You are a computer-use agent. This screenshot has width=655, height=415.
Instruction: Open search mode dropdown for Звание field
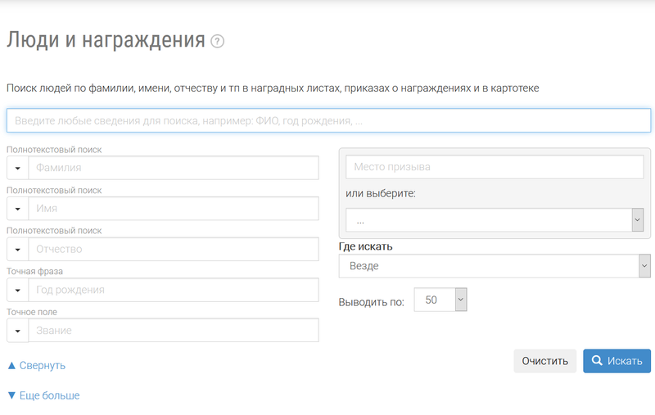click(17, 330)
